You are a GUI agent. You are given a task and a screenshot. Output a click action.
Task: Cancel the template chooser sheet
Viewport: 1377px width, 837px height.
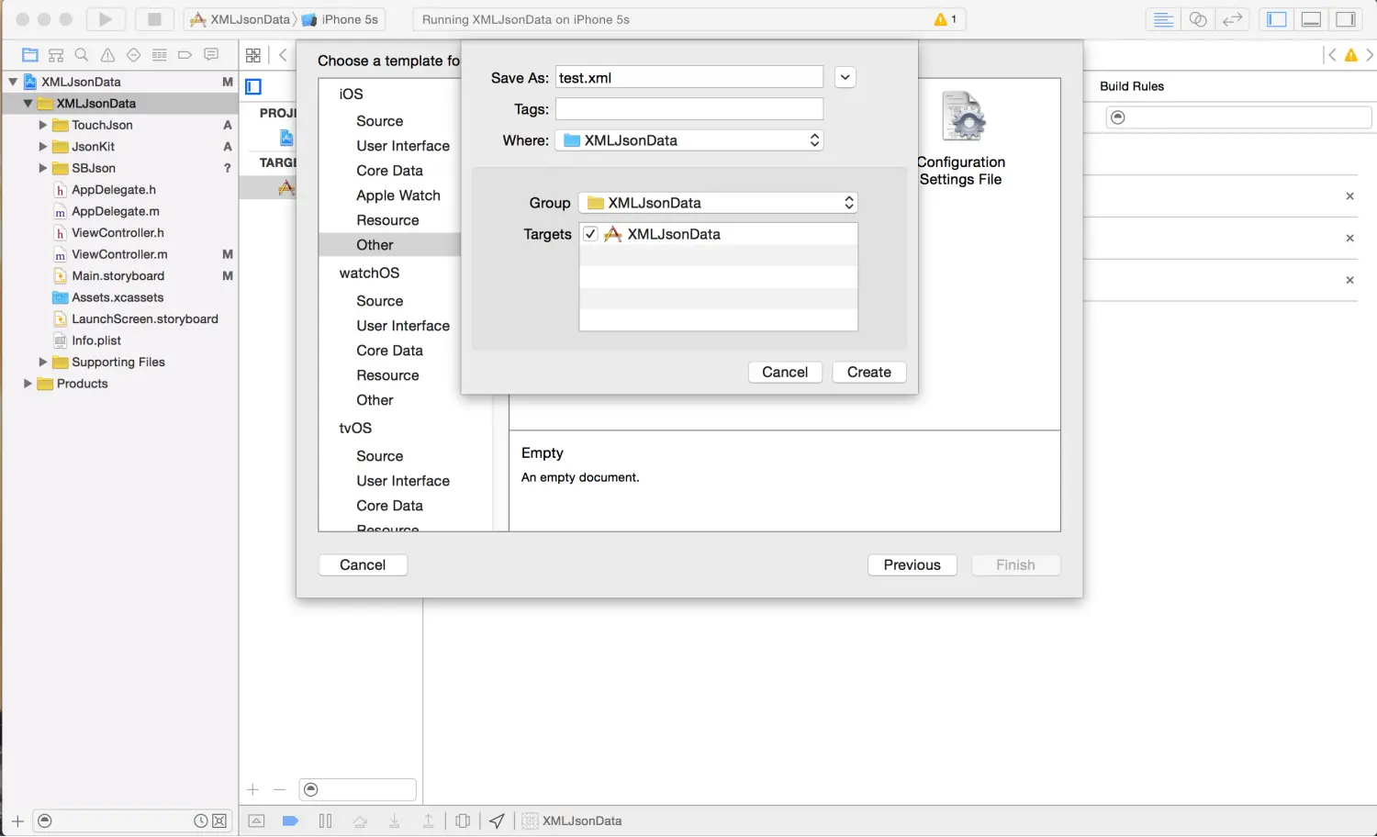point(363,565)
